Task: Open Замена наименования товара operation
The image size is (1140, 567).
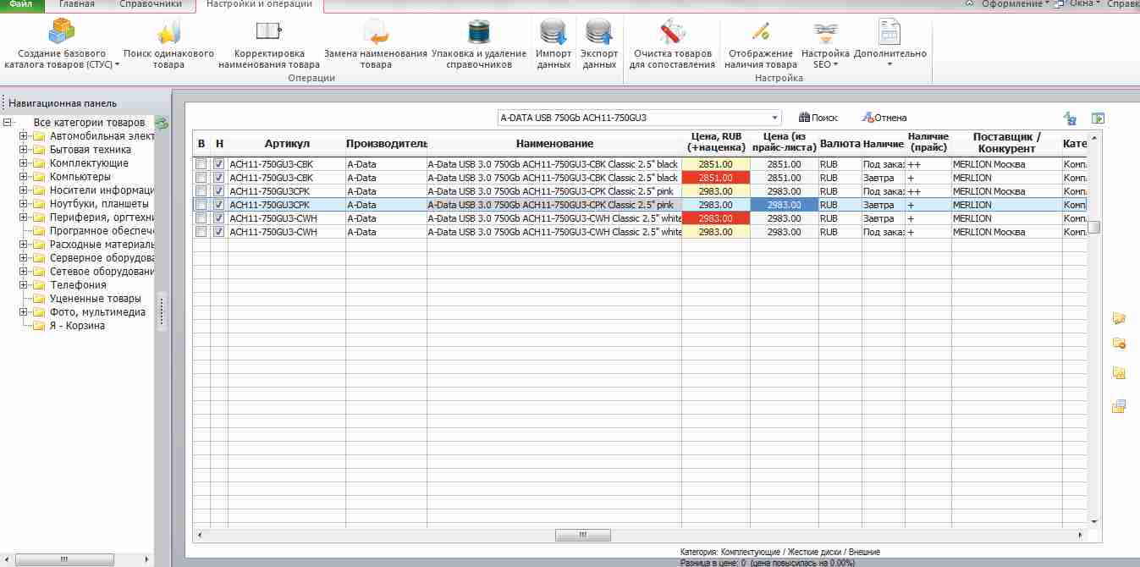Action: pos(376,42)
